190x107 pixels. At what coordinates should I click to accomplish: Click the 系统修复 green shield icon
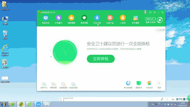[84, 19]
